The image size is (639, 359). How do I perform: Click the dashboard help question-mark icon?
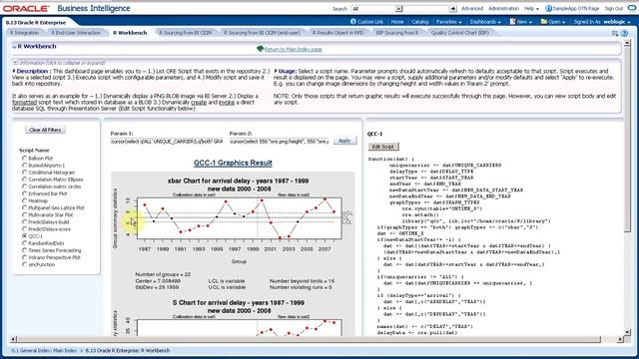(624, 33)
